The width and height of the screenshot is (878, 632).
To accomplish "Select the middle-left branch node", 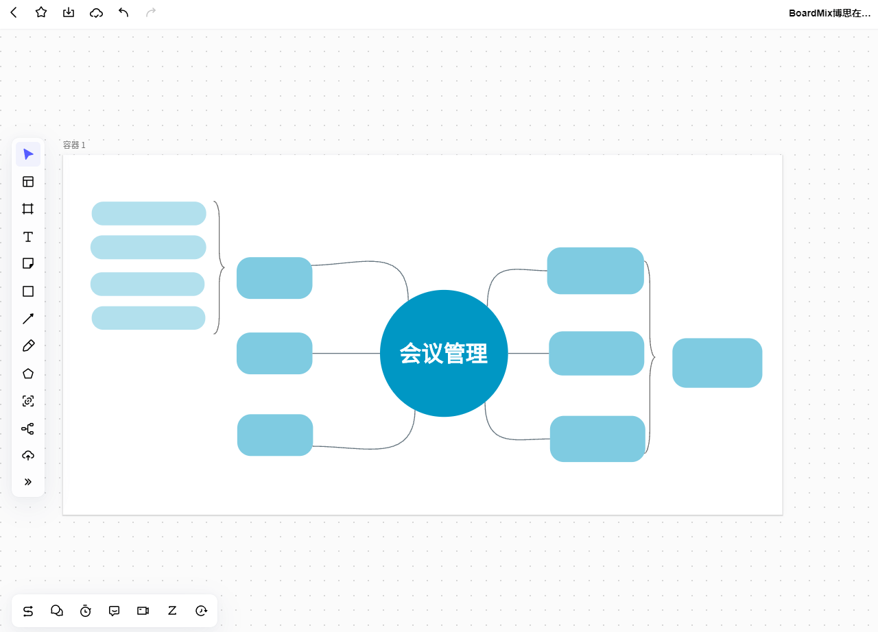I will (274, 354).
